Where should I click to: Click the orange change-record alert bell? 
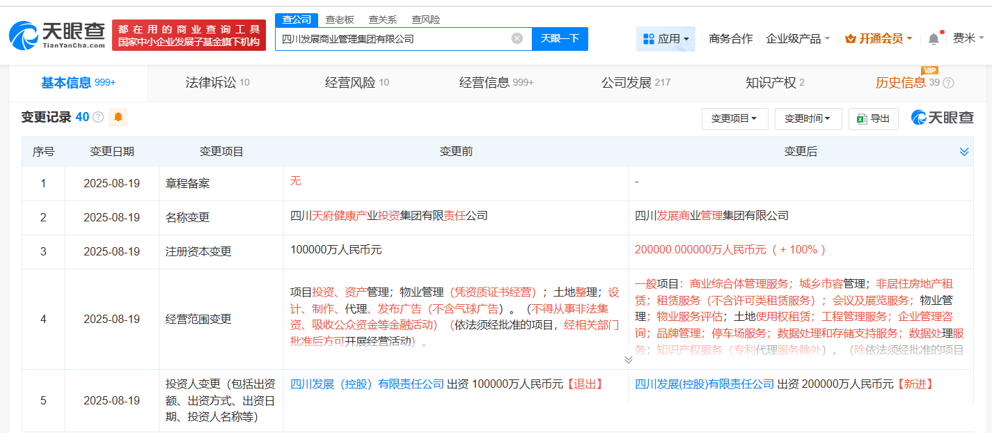(x=118, y=117)
